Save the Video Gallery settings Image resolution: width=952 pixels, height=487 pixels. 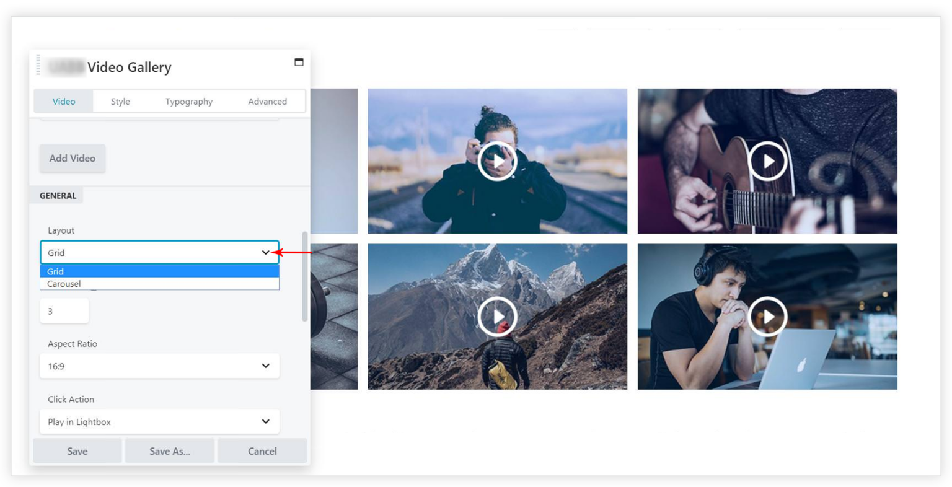pyautogui.click(x=77, y=450)
